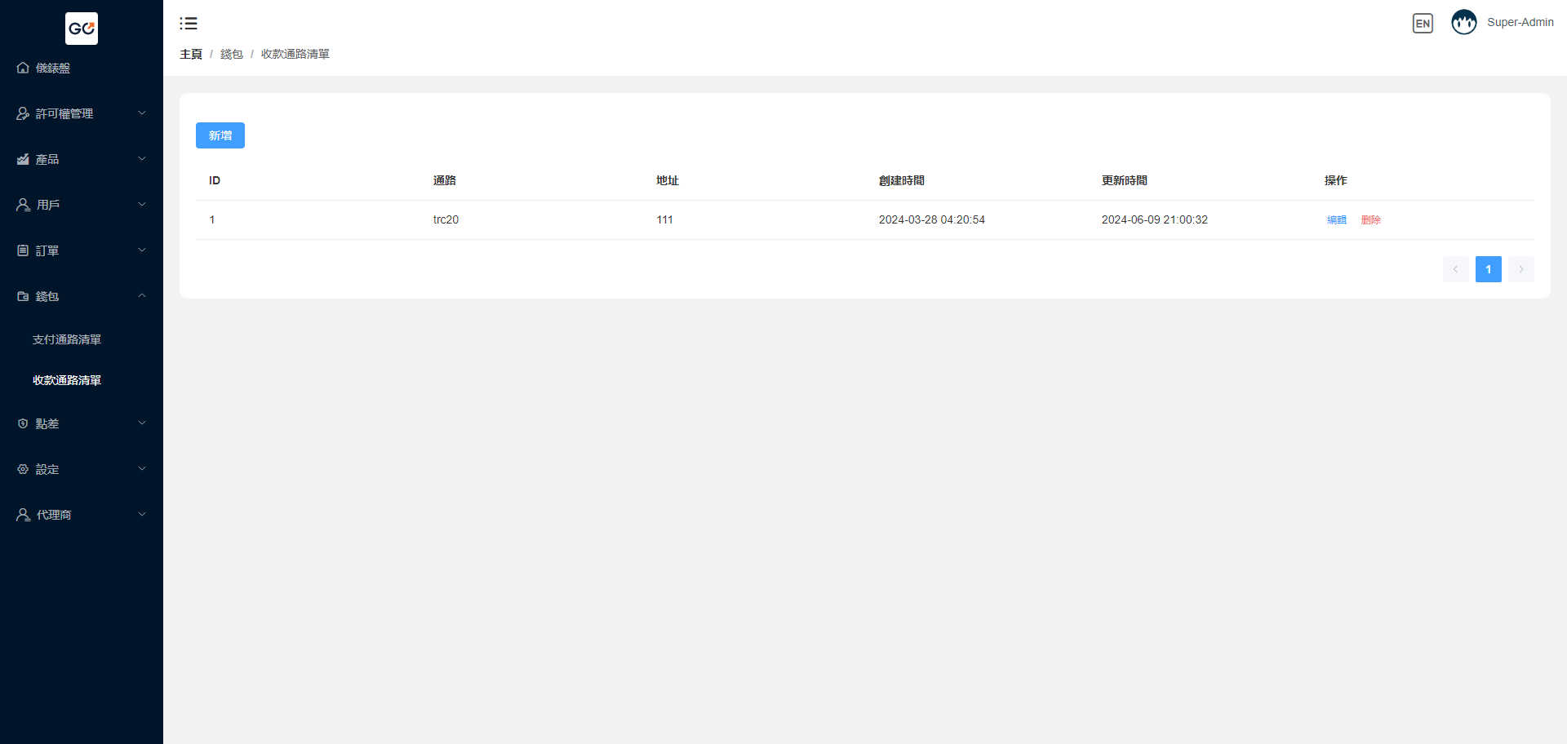Viewport: 1567px width, 744px height.
Task: Select 收款通路清單 menu item
Action: pyautogui.click(x=67, y=380)
